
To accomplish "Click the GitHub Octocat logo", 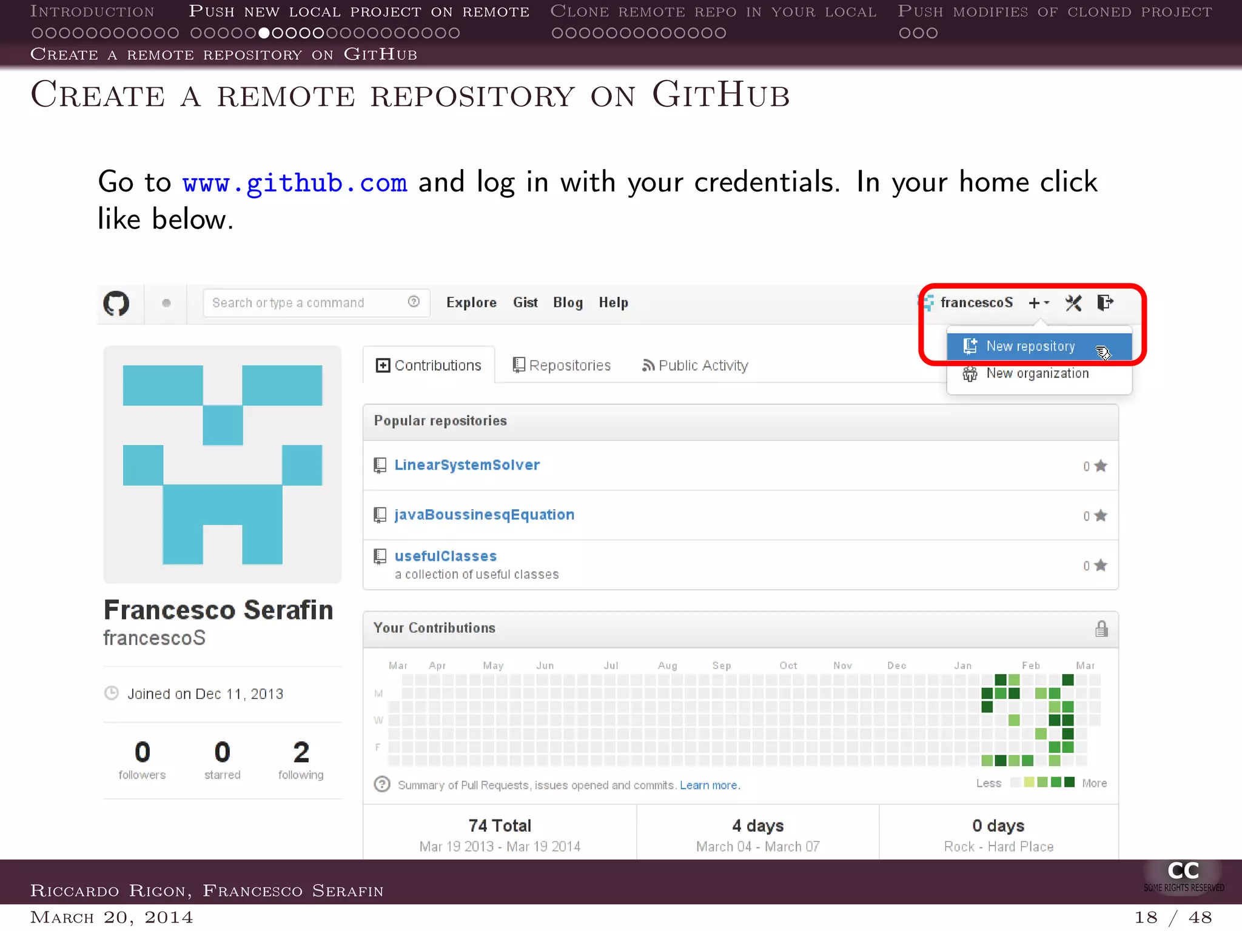I will pyautogui.click(x=116, y=303).
